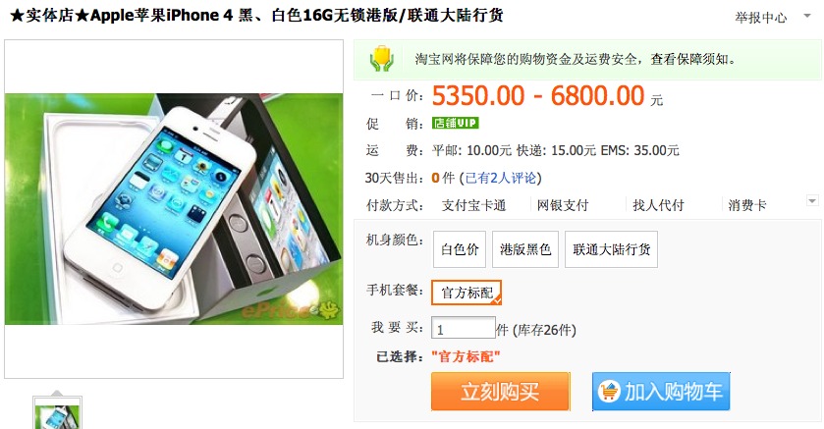Viewport: 824px width, 429px height.
Task: Open the 已有2人评论 reviews link
Action: point(501,178)
